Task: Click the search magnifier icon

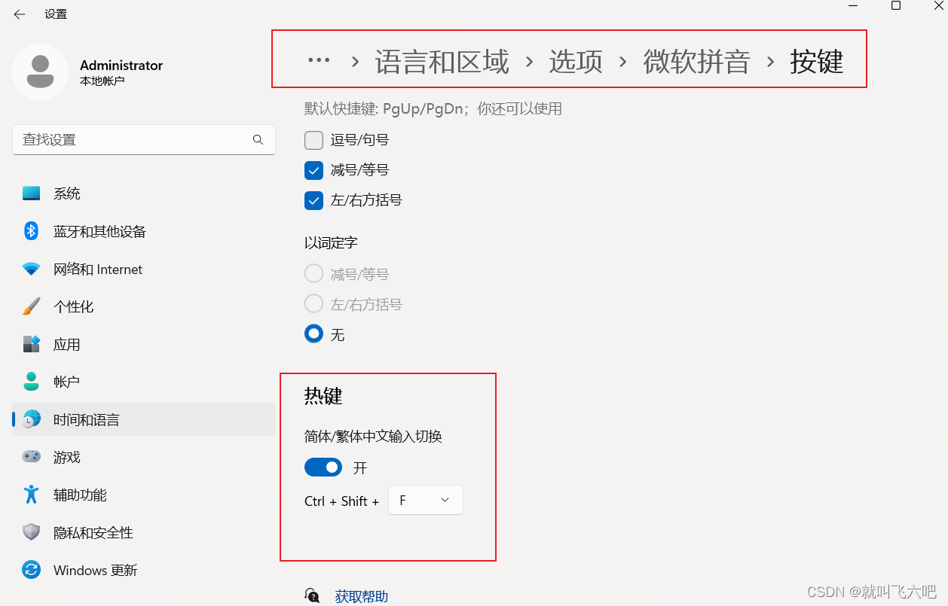Action: pyautogui.click(x=258, y=139)
